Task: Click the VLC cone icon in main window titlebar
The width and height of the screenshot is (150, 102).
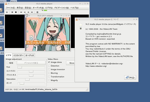Action: click(x=6, y=4)
